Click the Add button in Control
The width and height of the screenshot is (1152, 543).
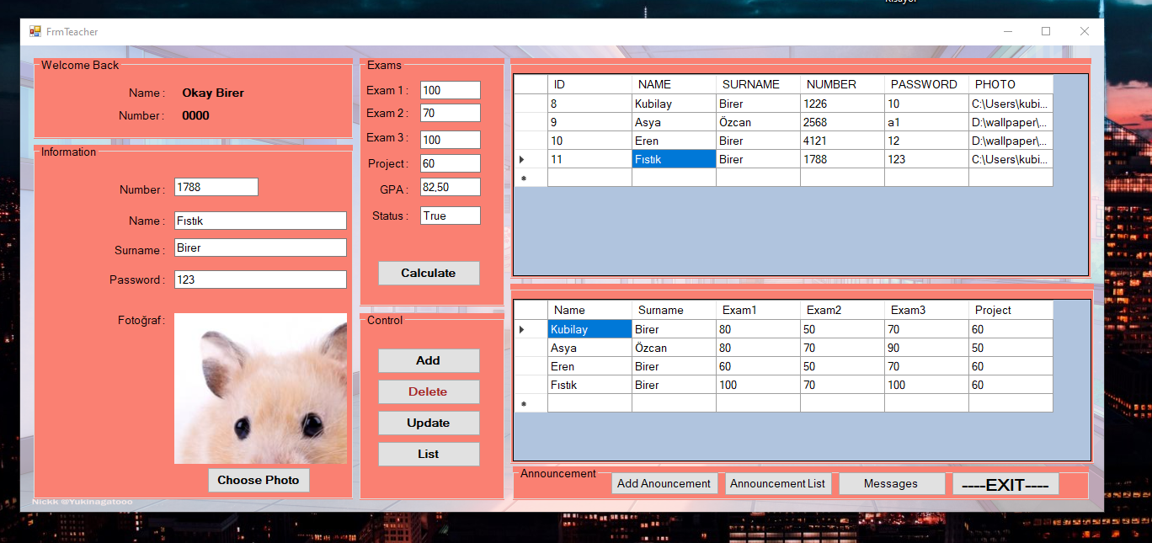coord(429,360)
